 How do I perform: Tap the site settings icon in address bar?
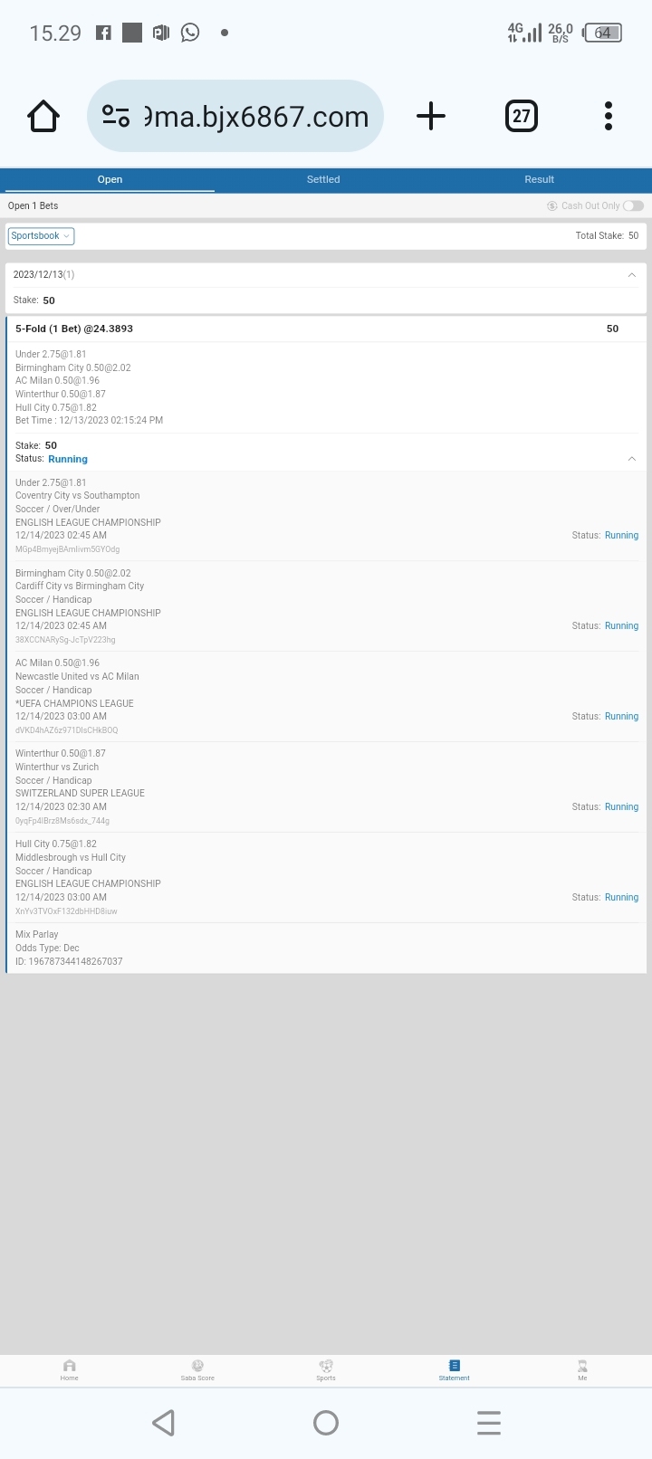pyautogui.click(x=116, y=116)
